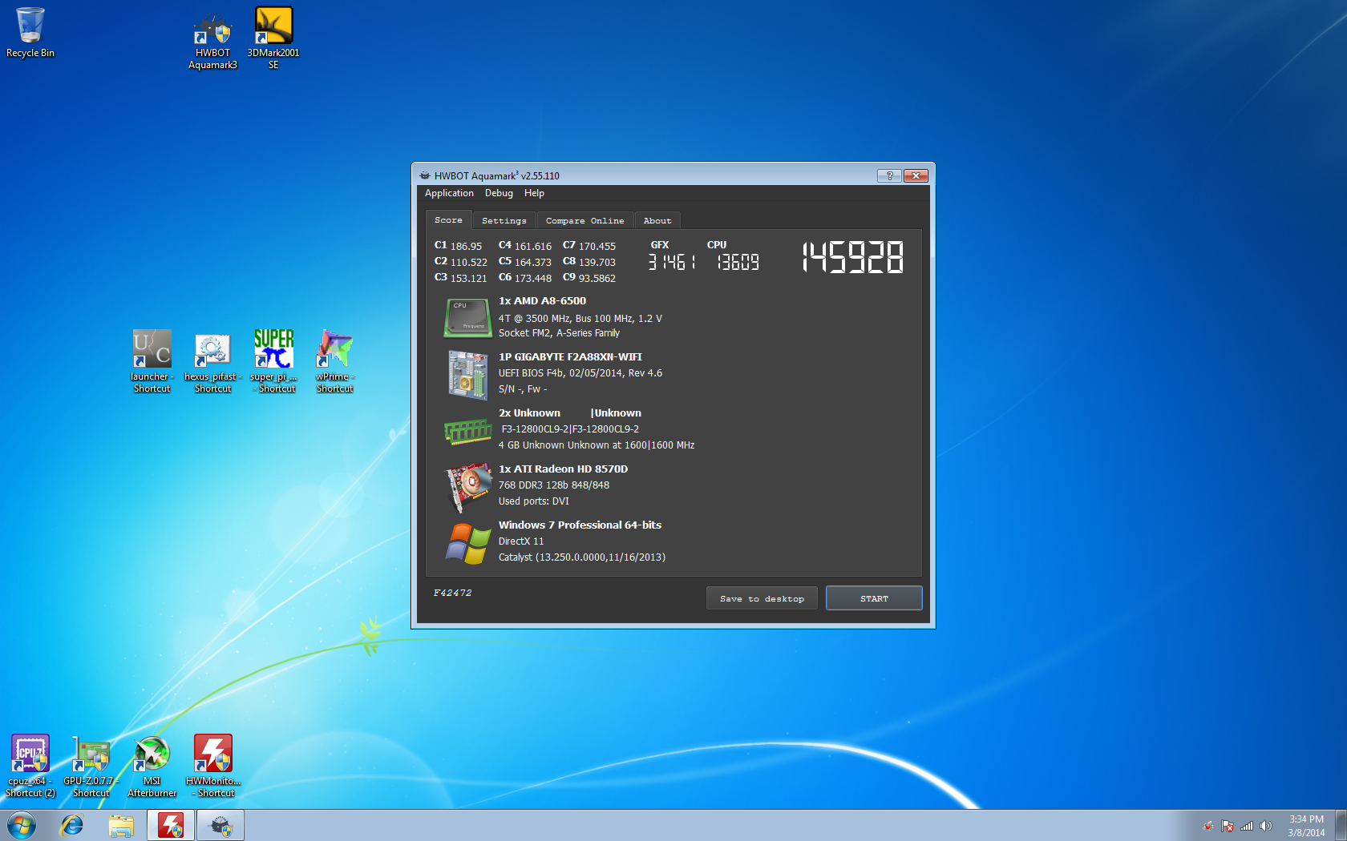Viewport: 1347px width, 841px height.
Task: Click the C5 value 164.373
Action: point(533,263)
